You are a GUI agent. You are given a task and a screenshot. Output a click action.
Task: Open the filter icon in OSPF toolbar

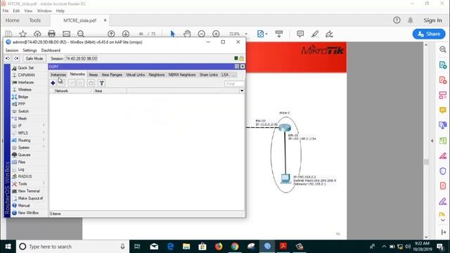(101, 83)
